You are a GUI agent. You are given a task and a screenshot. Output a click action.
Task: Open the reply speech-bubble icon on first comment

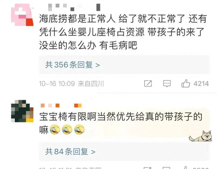pos(167,84)
